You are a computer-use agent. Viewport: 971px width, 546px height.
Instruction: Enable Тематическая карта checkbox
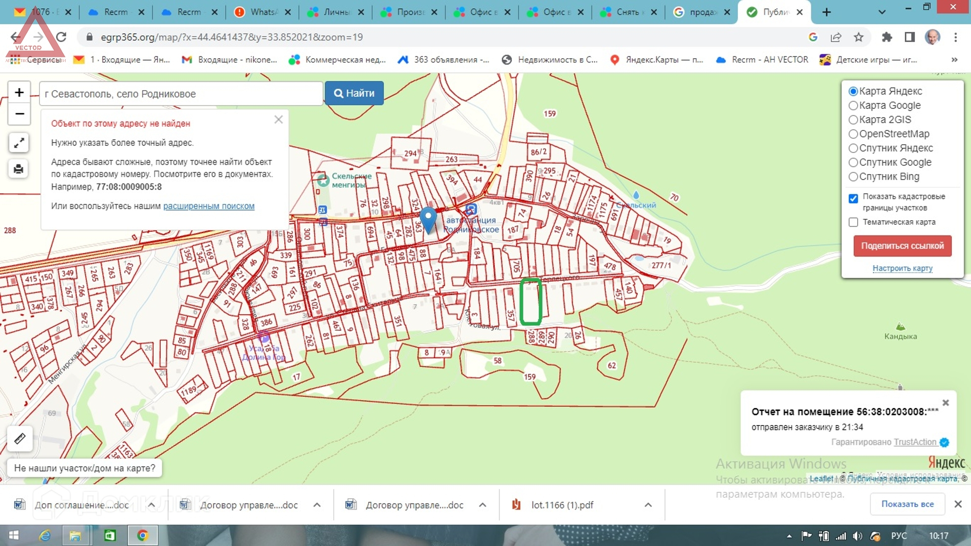pyautogui.click(x=853, y=222)
